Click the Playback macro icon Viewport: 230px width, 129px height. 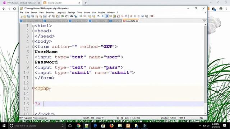(139, 16)
